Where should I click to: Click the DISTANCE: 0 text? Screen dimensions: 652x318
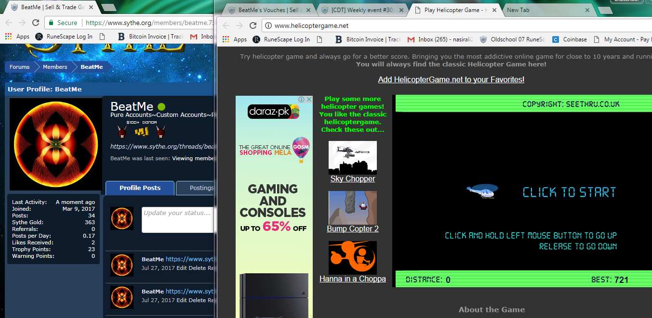[428, 280]
